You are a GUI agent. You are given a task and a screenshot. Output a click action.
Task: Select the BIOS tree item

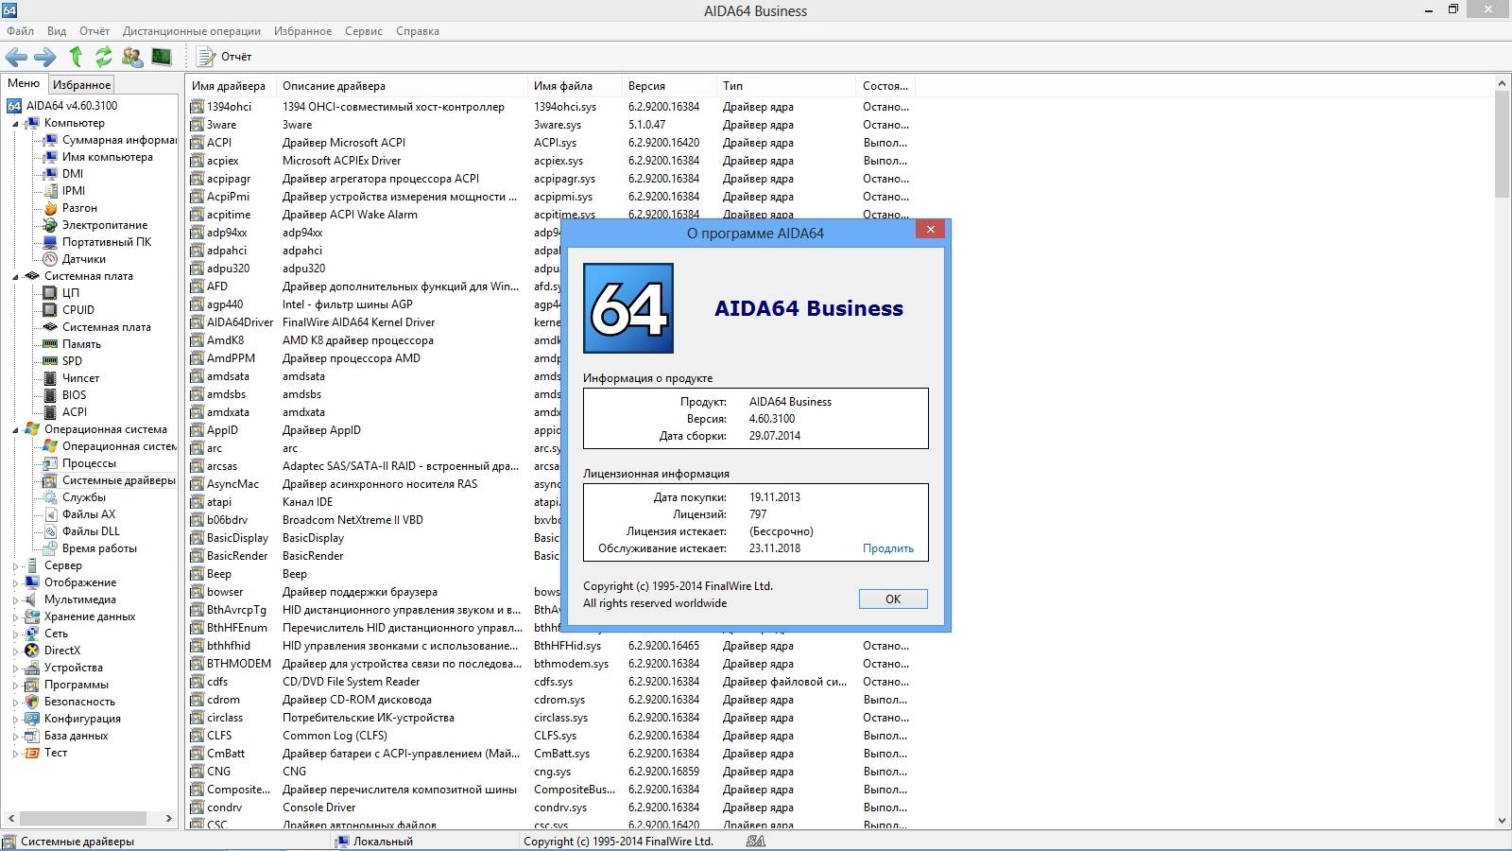74,395
